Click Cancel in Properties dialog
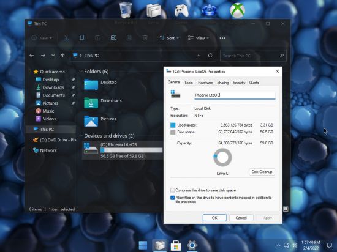 click(x=241, y=218)
